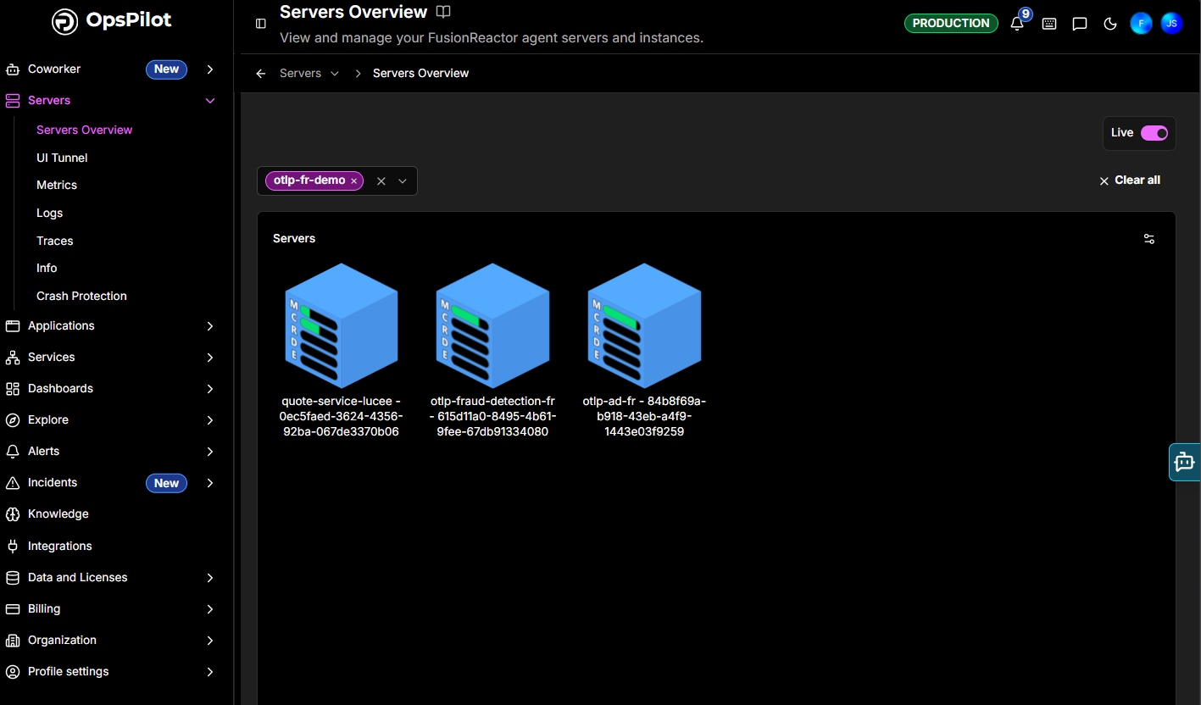The width and height of the screenshot is (1201, 705).
Task: Click the Organization building icon
Action: tap(13, 641)
